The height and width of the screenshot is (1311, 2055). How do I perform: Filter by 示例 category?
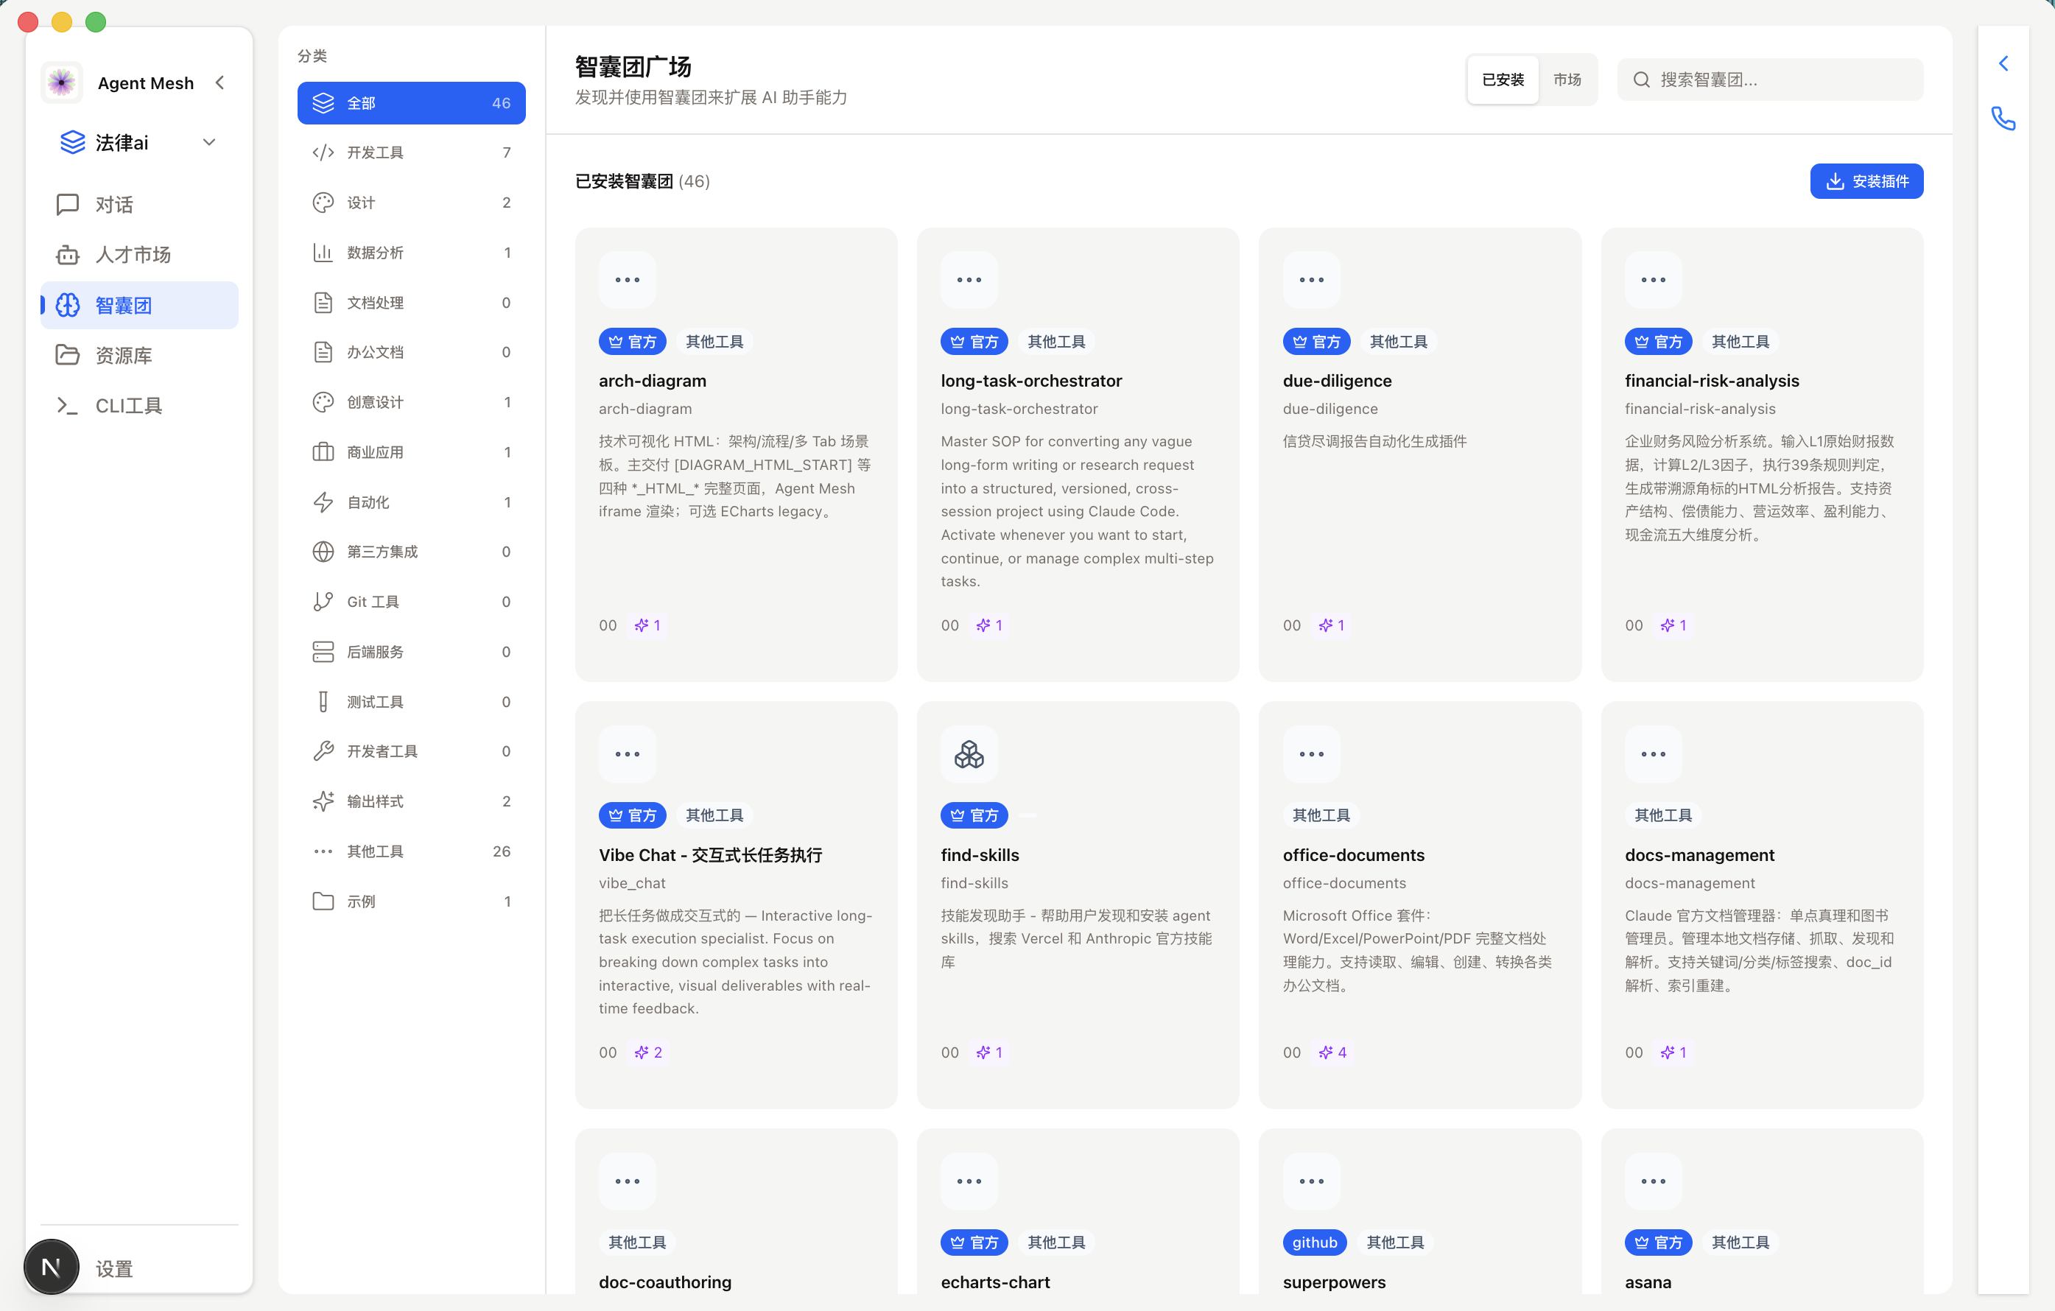(x=411, y=901)
